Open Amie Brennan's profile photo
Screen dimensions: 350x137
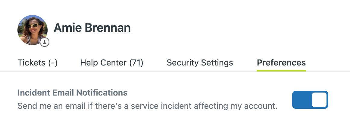pyautogui.click(x=33, y=30)
